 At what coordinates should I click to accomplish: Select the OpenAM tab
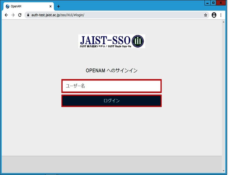click(x=28, y=6)
